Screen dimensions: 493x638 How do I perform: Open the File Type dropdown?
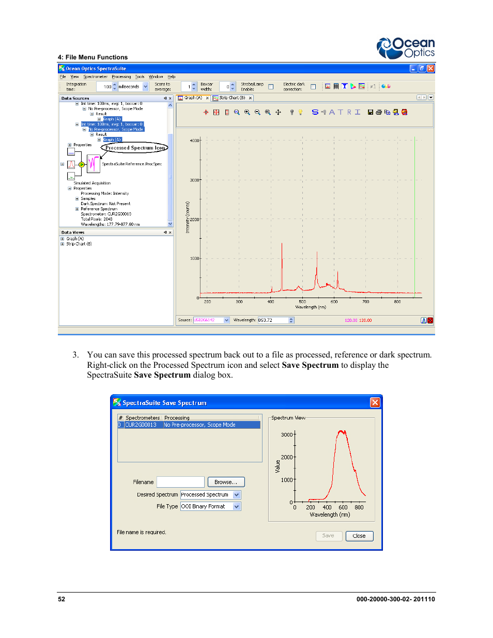tap(237, 506)
